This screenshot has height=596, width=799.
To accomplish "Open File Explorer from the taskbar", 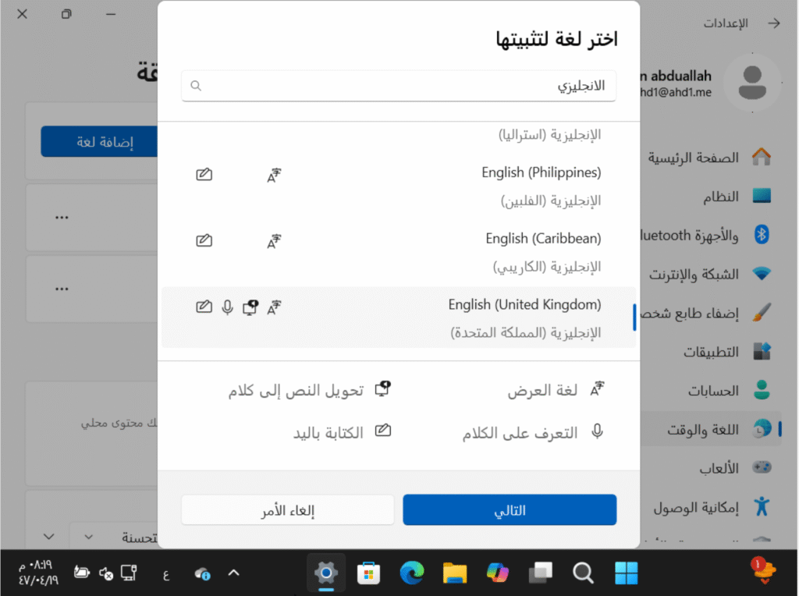I will pyautogui.click(x=454, y=573).
